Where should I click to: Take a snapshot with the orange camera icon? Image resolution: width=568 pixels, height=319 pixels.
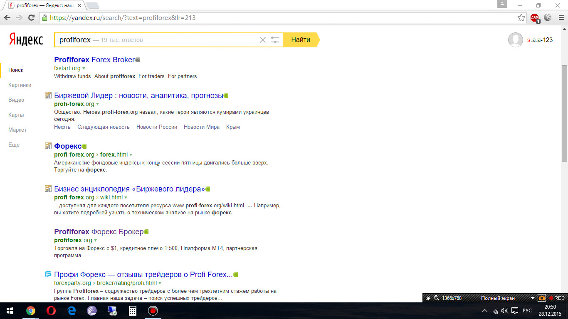tap(541, 298)
